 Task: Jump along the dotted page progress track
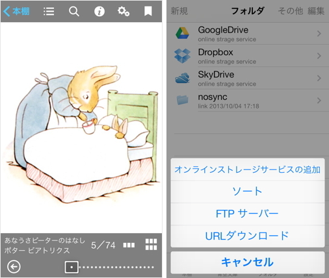coord(116,268)
